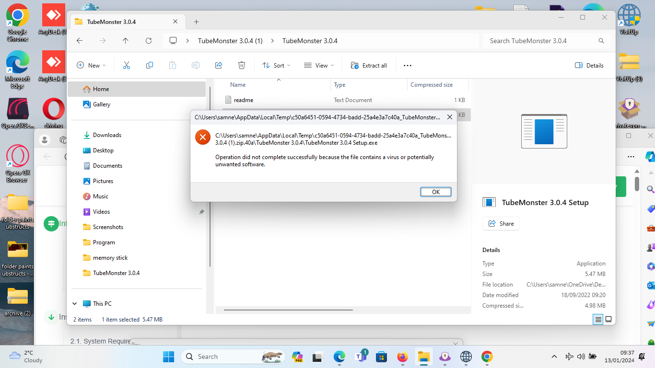Click the Copy icon in toolbar

tap(150, 66)
